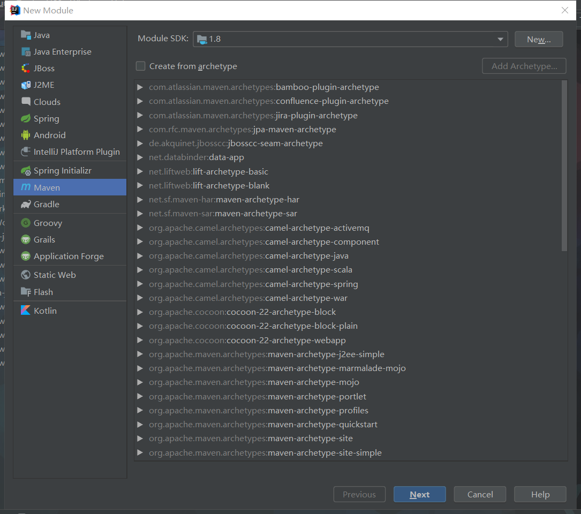Viewport: 581px width, 514px height.
Task: Expand bamboo-plugin-archetype node
Action: pos(140,87)
